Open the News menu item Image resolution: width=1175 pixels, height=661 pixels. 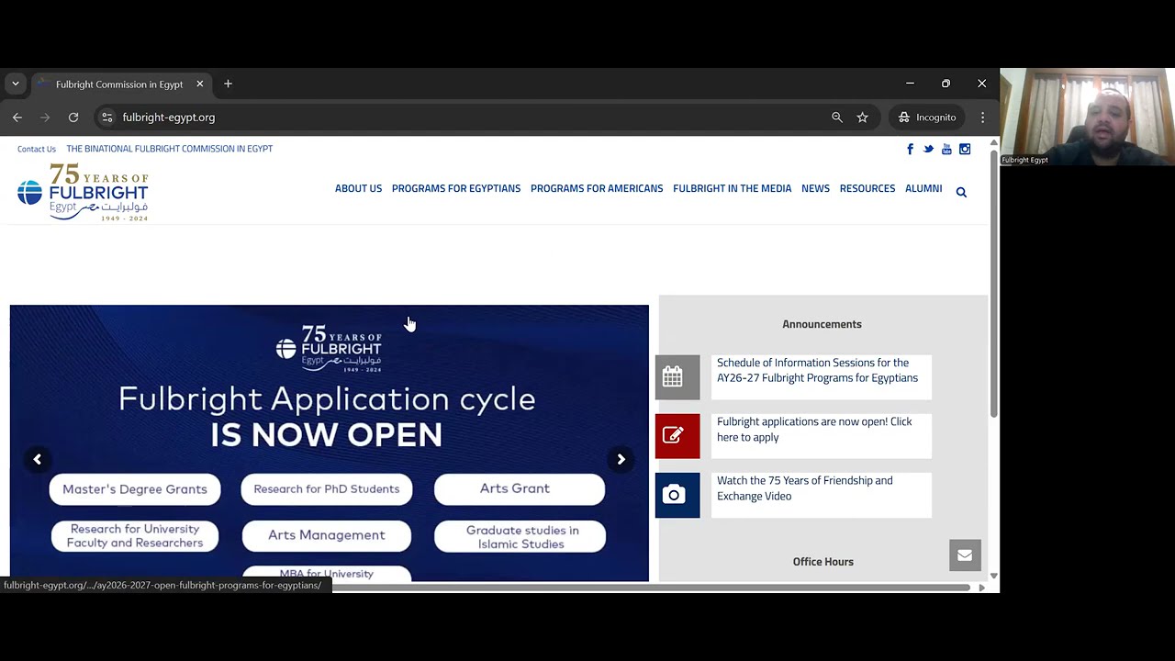click(x=815, y=188)
